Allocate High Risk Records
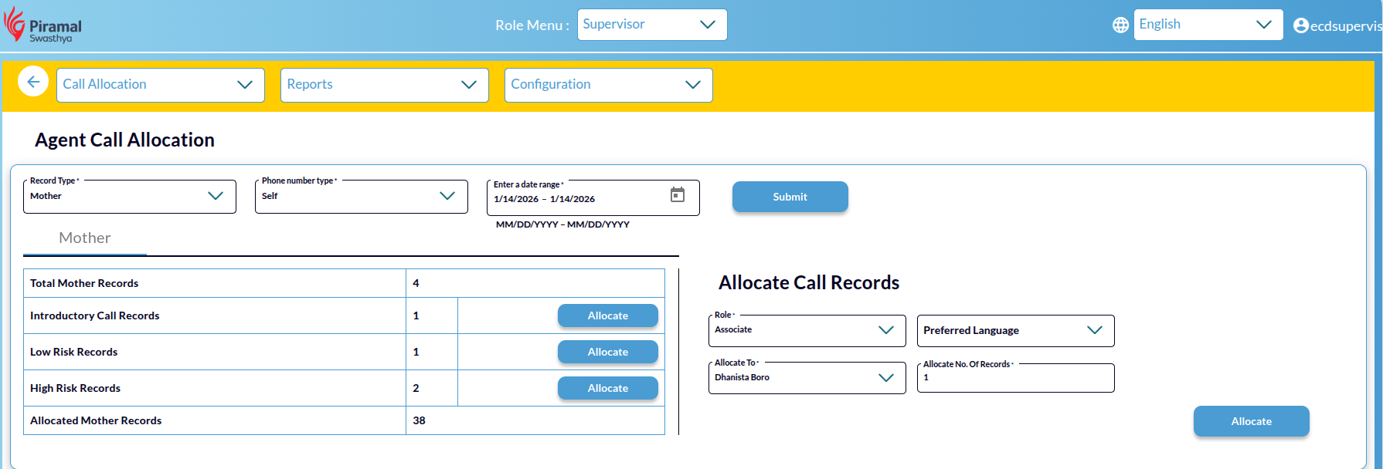Screen dimensions: 1383x469 (x=607, y=388)
